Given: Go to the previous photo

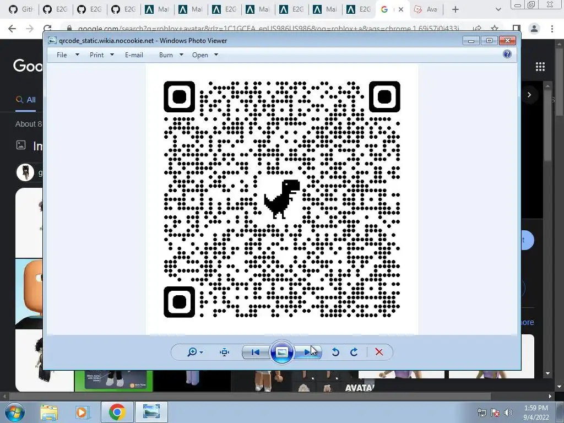Looking at the screenshot, I should 256,352.
